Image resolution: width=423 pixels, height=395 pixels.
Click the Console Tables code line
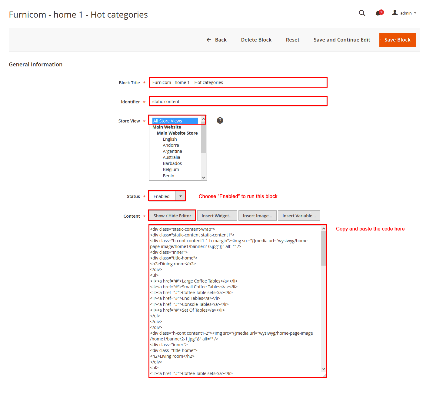point(189,304)
